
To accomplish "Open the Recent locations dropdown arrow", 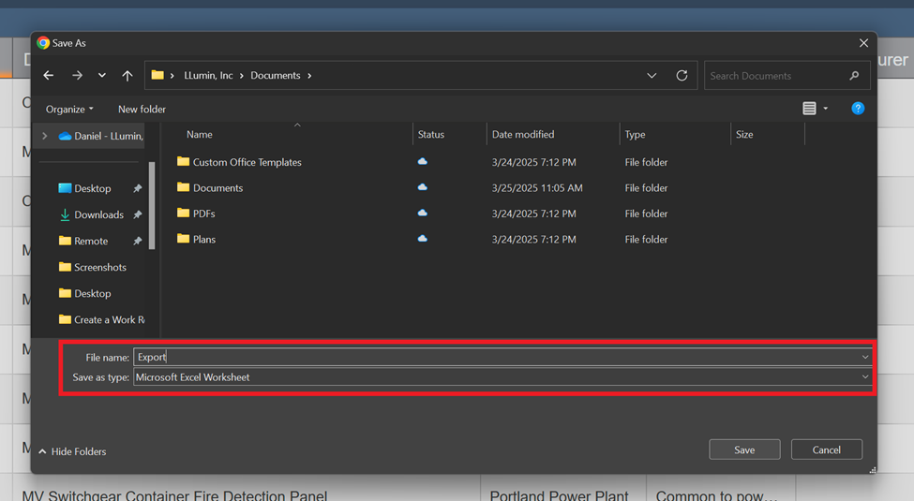I will point(102,76).
